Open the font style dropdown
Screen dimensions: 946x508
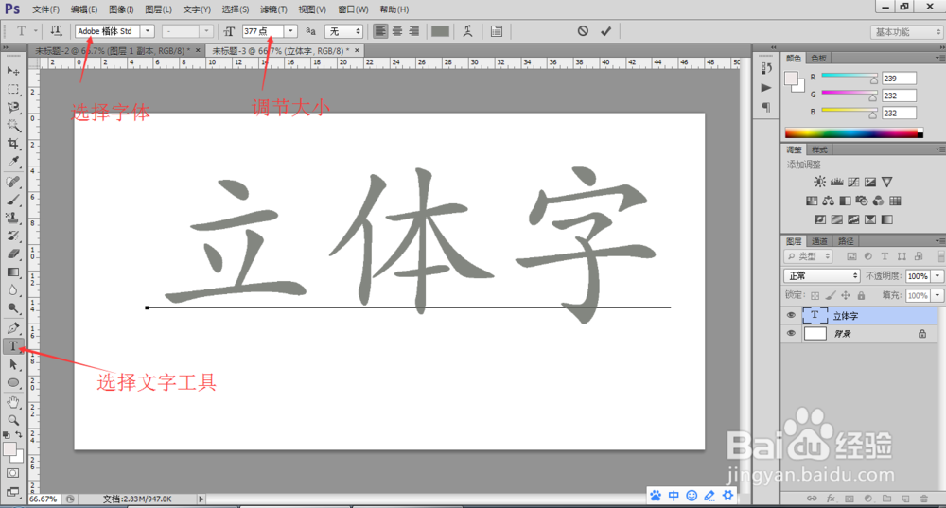pyautogui.click(x=205, y=31)
